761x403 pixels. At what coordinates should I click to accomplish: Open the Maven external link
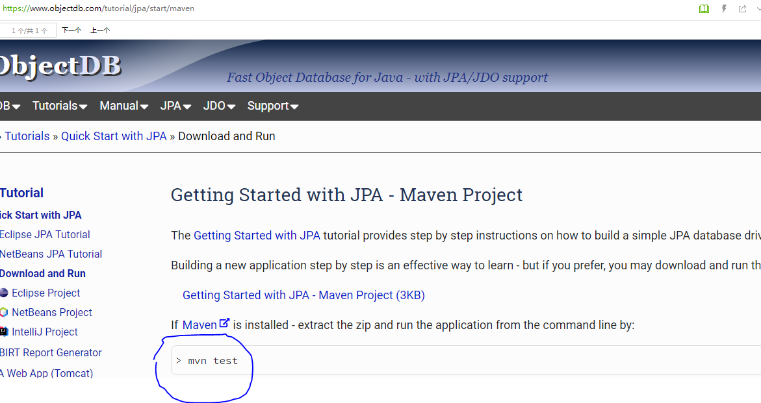point(206,324)
